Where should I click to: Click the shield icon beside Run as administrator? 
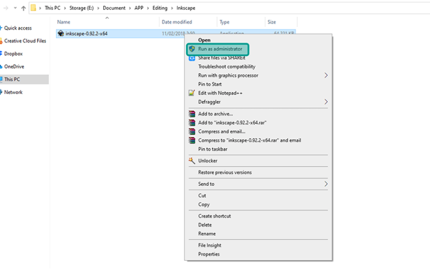(x=192, y=49)
